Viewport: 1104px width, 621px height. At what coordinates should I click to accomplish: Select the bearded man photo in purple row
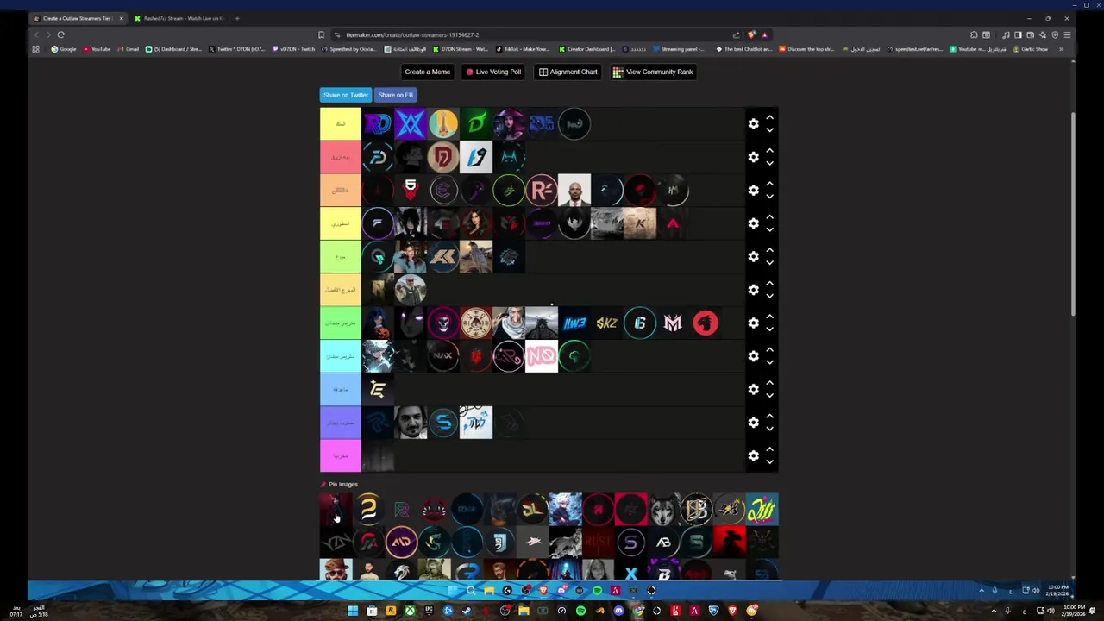pos(410,423)
